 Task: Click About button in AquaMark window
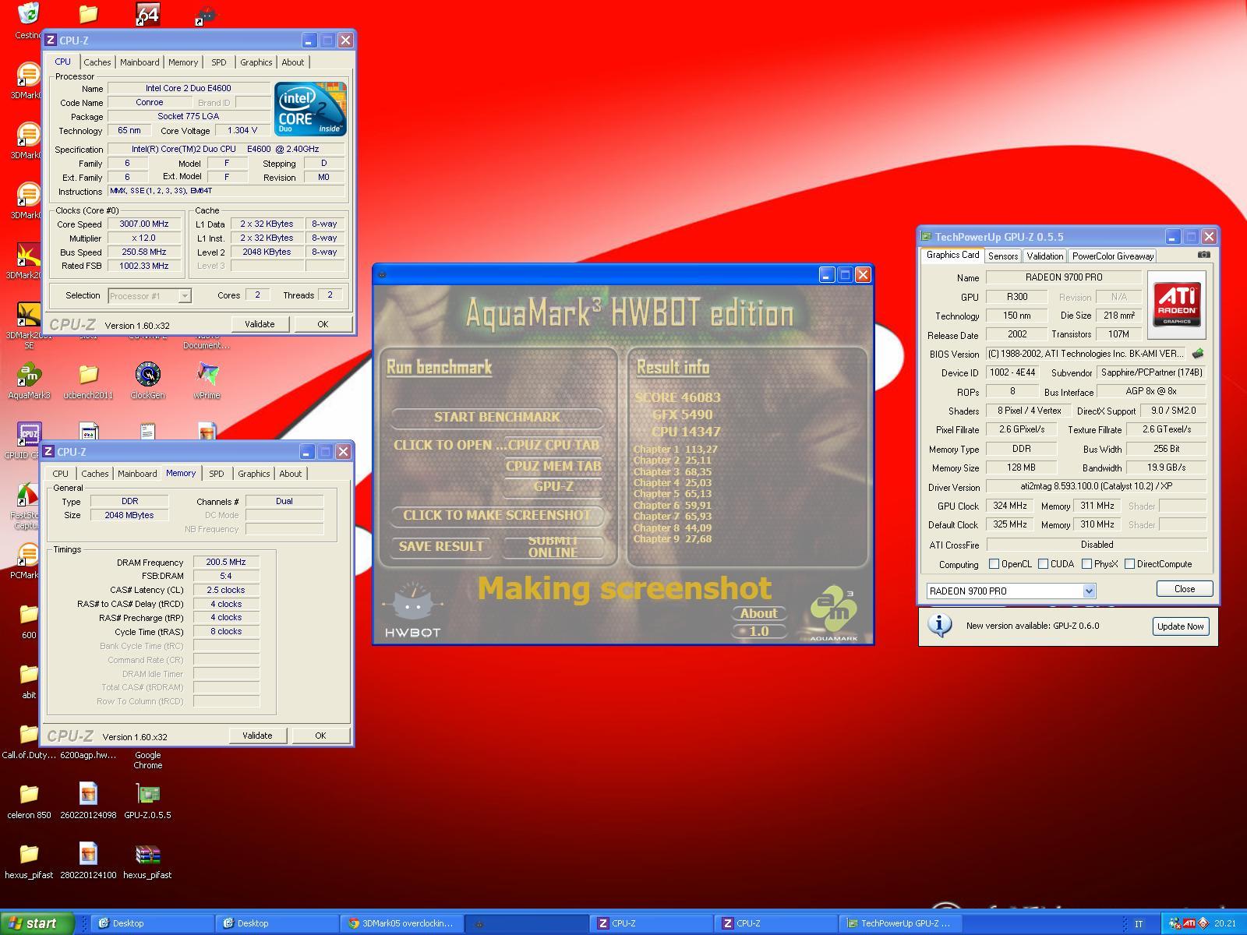(x=758, y=613)
